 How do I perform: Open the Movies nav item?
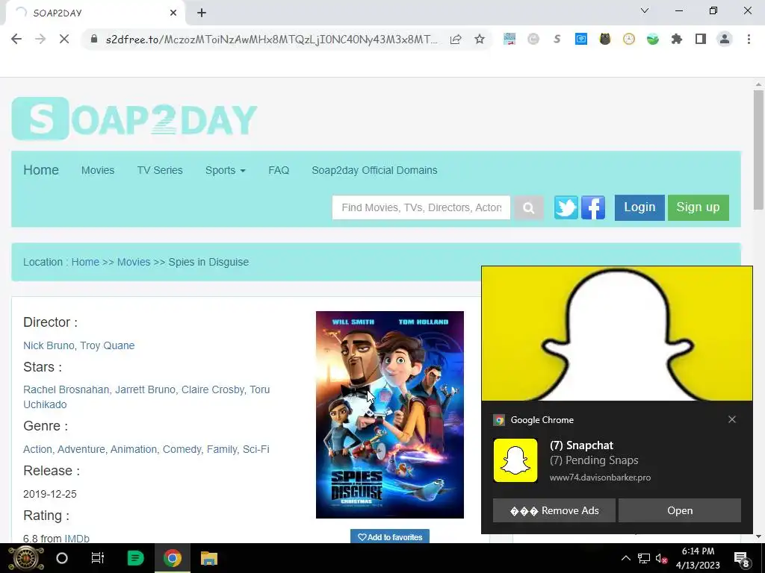(x=98, y=171)
